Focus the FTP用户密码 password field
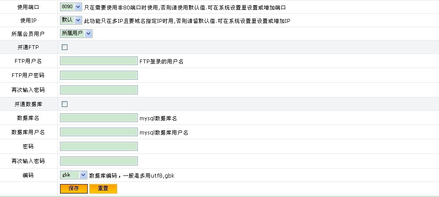Image resolution: width=439 pixels, height=197 pixels. 99,75
